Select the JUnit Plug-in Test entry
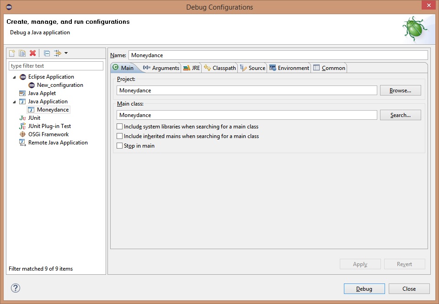This screenshot has width=439, height=304. (49, 126)
